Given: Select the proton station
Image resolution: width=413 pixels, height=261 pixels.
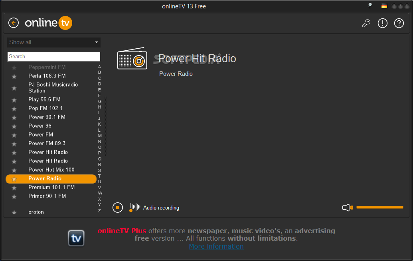Looking at the screenshot, I should 36,212.
